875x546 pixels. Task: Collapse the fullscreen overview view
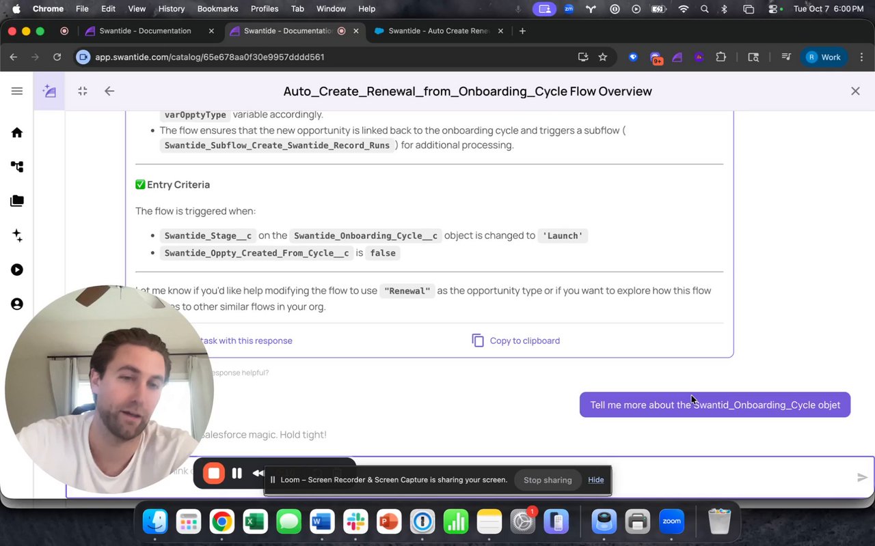tap(83, 91)
